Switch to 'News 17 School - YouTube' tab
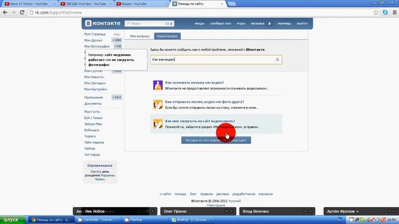 [29, 4]
